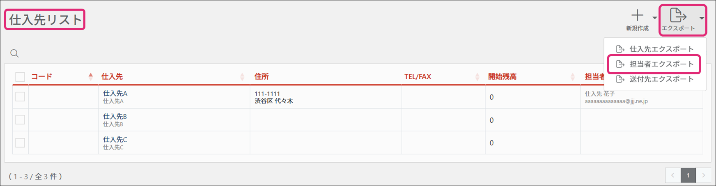The height and width of the screenshot is (186, 716).
Task: Check the box for 仕入先A row
Action: 20,97
